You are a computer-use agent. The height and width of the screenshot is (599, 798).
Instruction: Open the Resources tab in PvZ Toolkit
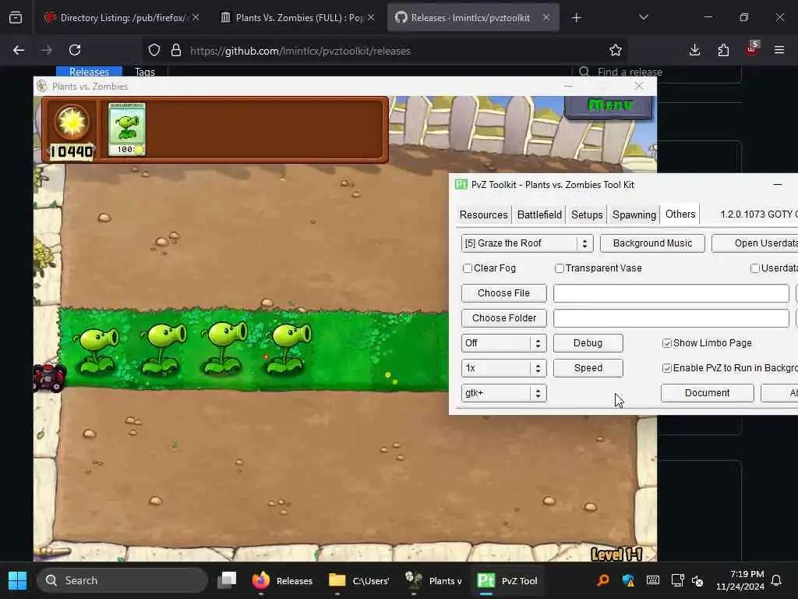(483, 214)
